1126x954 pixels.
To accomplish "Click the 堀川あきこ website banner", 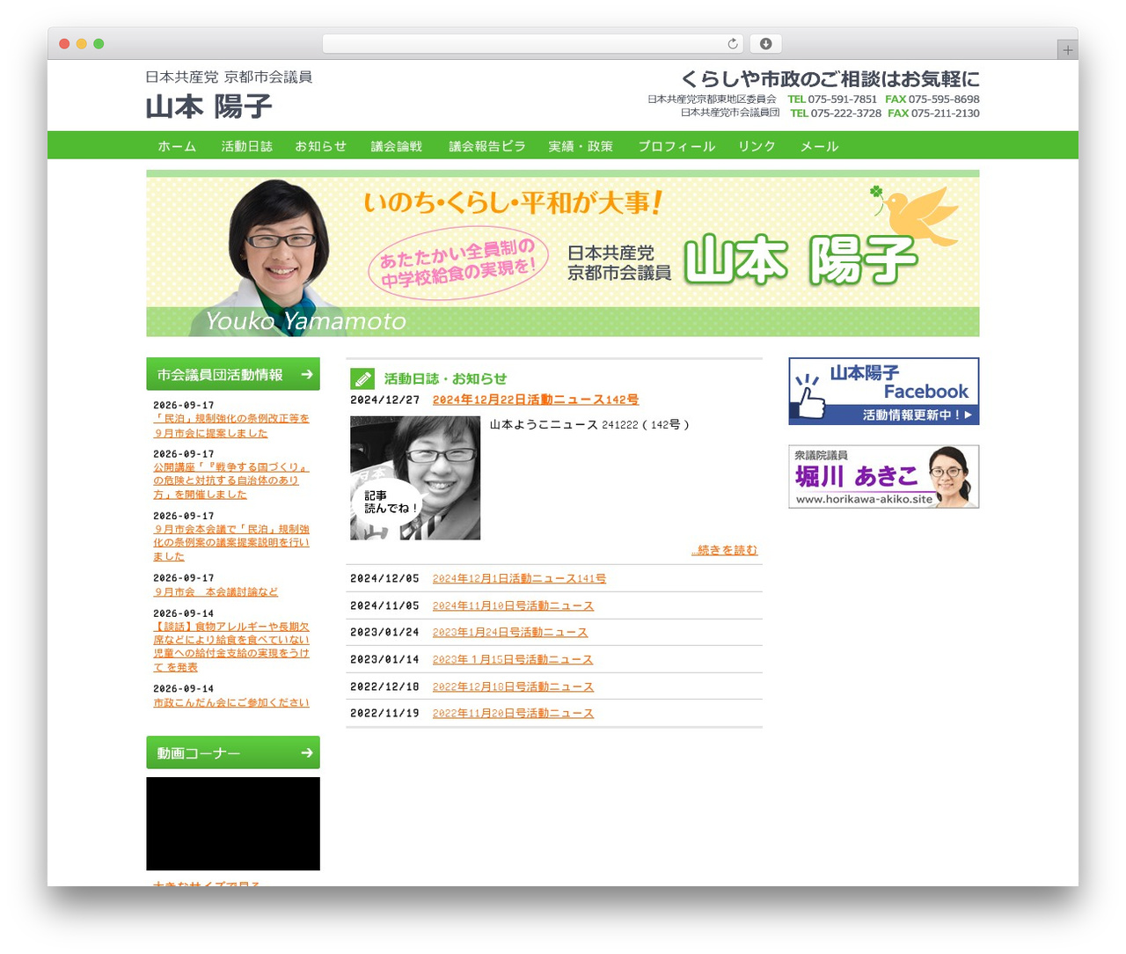I will coord(884,476).
